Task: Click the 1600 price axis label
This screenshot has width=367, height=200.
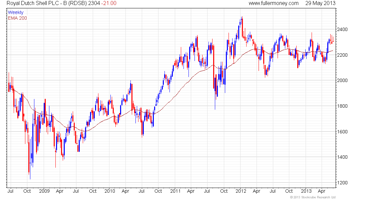Action: click(x=342, y=132)
